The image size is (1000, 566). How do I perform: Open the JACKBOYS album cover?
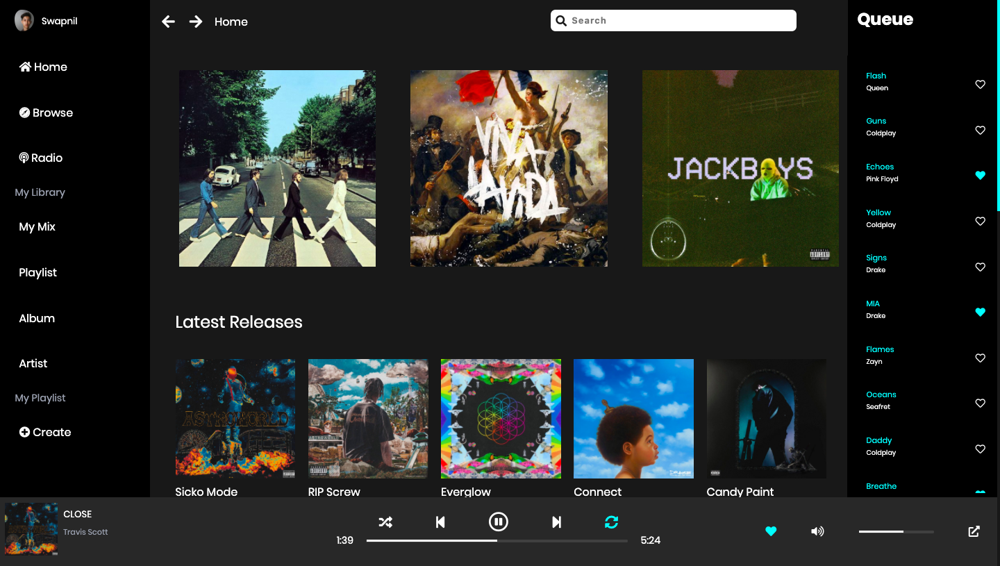(x=740, y=168)
